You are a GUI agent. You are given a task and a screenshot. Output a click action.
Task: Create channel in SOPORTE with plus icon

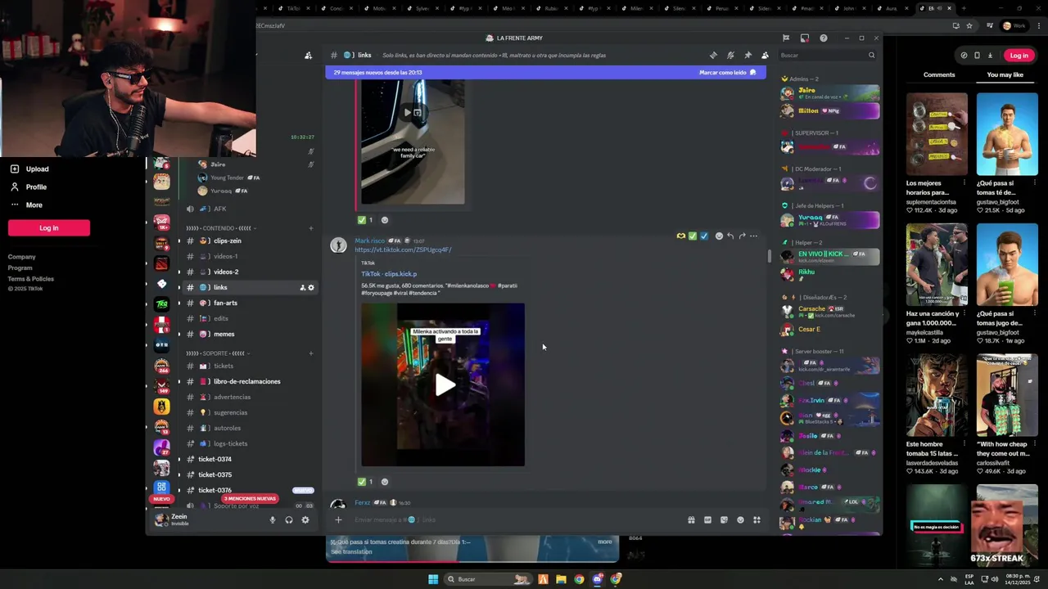click(x=311, y=353)
